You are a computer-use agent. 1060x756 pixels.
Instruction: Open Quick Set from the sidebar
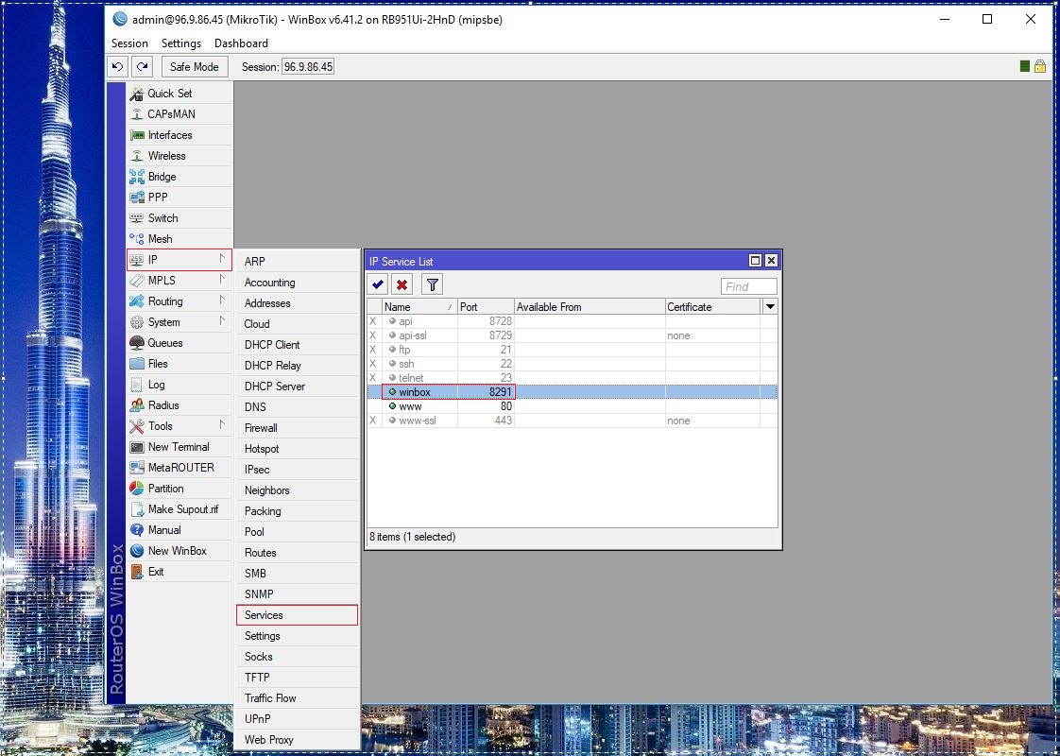tap(168, 93)
